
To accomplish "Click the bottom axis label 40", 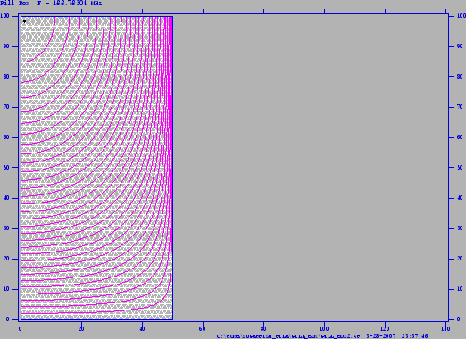I will (x=142, y=328).
